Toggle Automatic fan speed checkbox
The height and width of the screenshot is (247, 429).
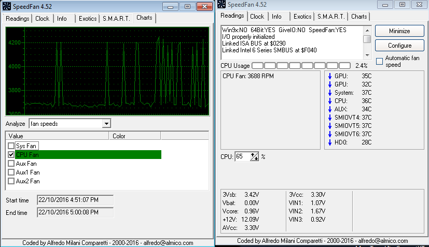click(x=379, y=62)
